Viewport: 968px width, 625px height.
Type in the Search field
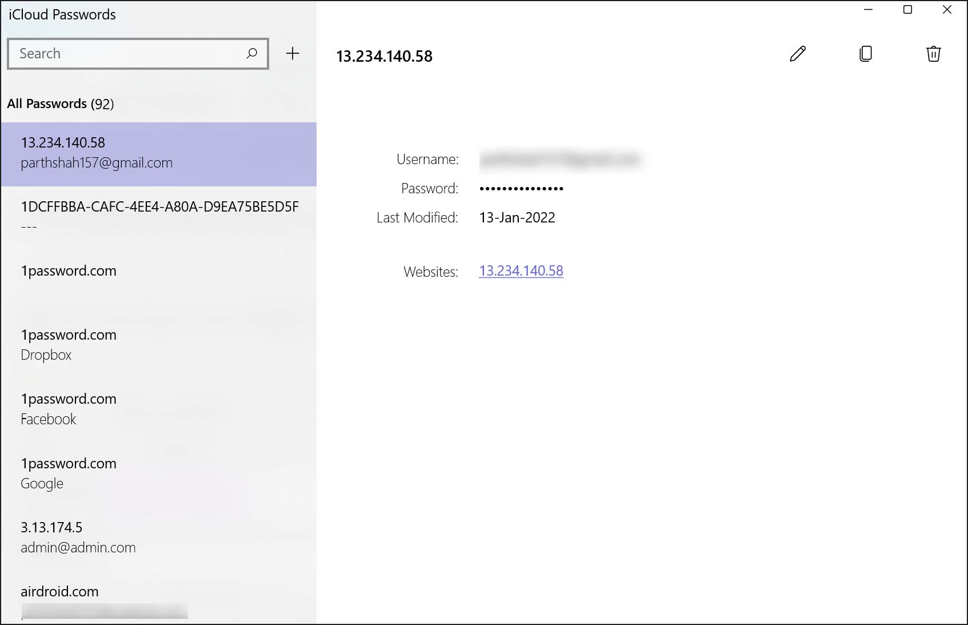(126, 54)
